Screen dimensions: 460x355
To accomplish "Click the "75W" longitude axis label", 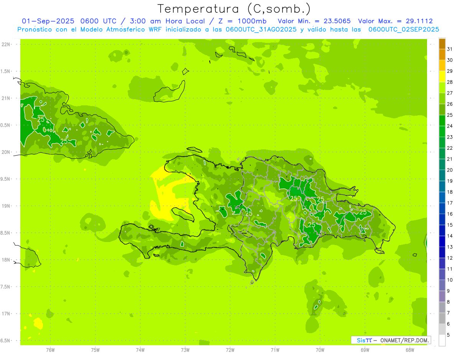I will (x=95, y=350).
